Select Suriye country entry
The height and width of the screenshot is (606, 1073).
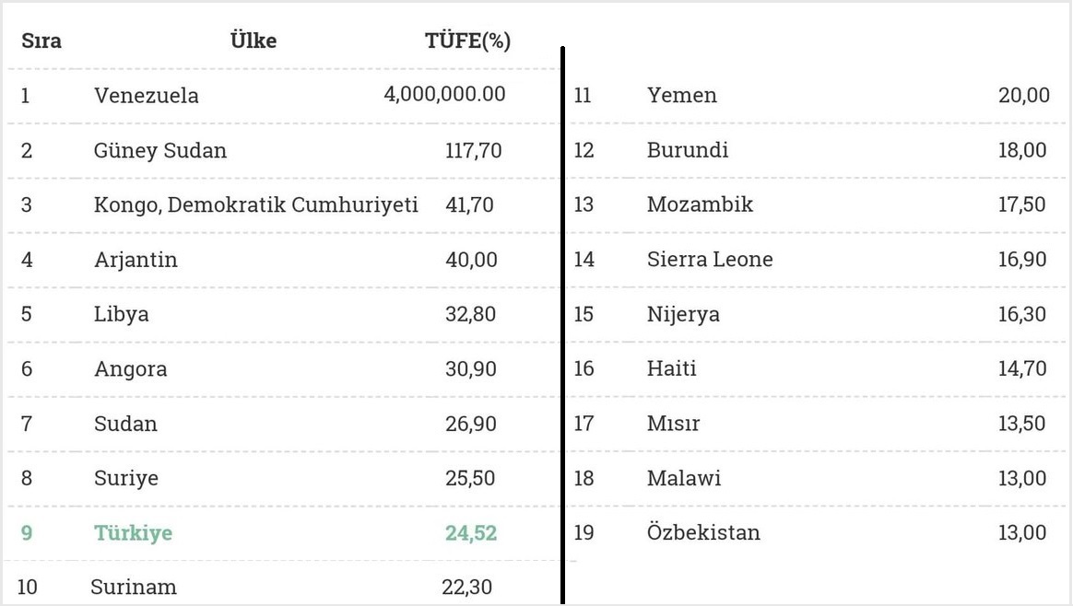[126, 478]
